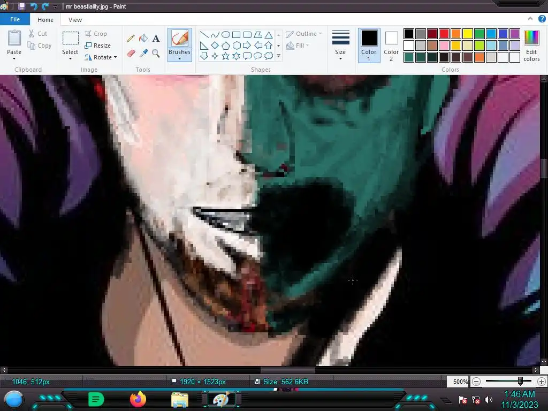Choose the Oval callout shape

point(258,56)
